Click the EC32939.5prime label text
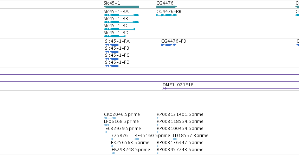The width and height of the screenshot is (299, 155). (x=123, y=129)
